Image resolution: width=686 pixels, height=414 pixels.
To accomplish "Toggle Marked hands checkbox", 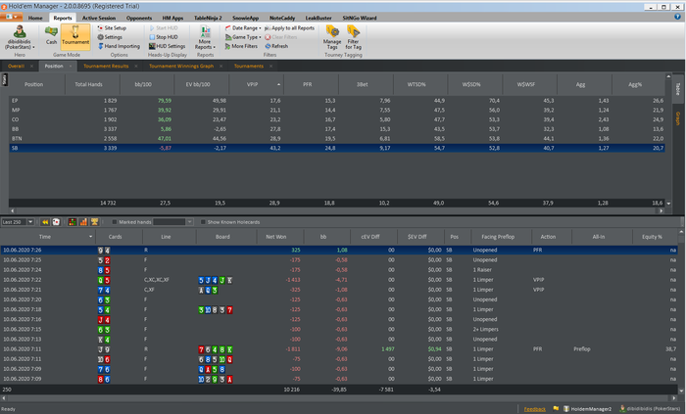I will (115, 222).
